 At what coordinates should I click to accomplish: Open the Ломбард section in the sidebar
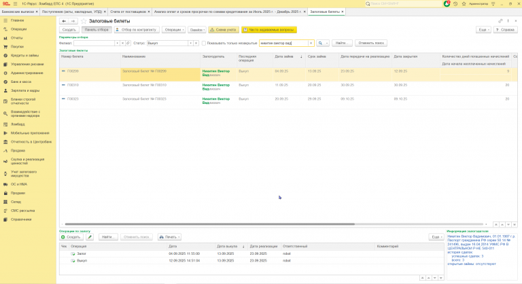(x=18, y=124)
